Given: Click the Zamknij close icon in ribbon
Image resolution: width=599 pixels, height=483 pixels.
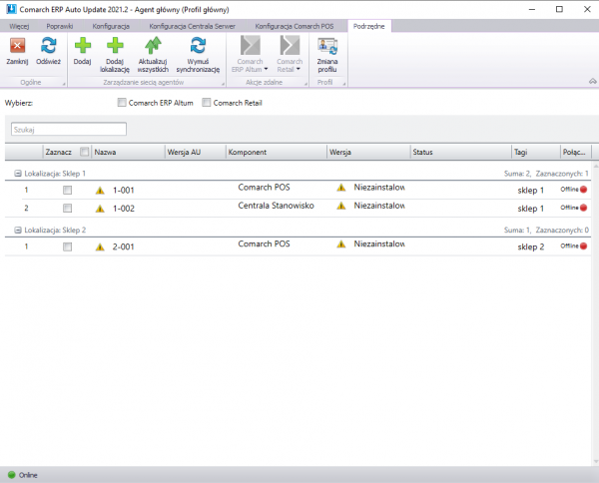Looking at the screenshot, I should 17,46.
